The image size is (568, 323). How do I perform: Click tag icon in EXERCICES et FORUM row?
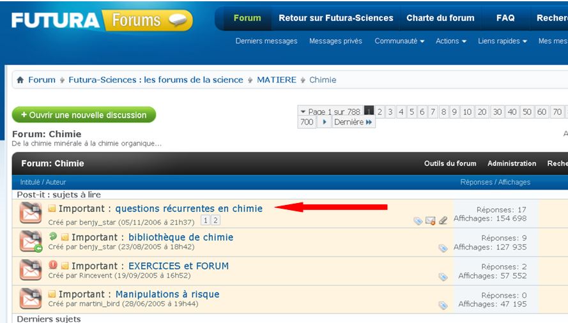click(443, 276)
